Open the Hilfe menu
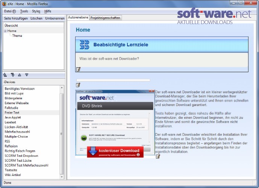 [48, 11]
